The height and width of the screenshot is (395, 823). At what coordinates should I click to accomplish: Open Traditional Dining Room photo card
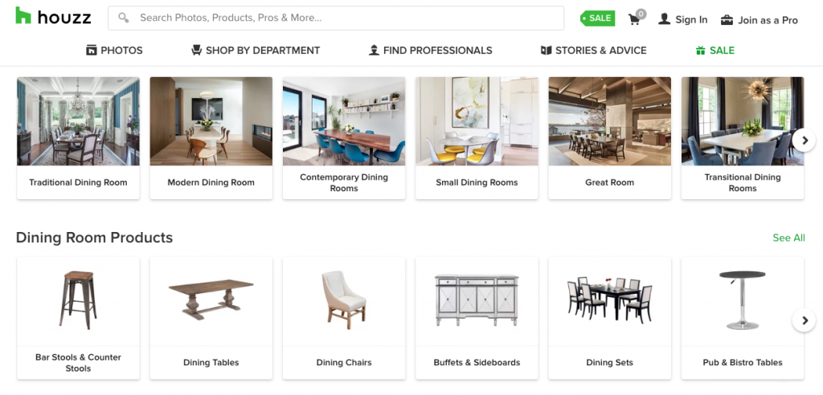78,138
